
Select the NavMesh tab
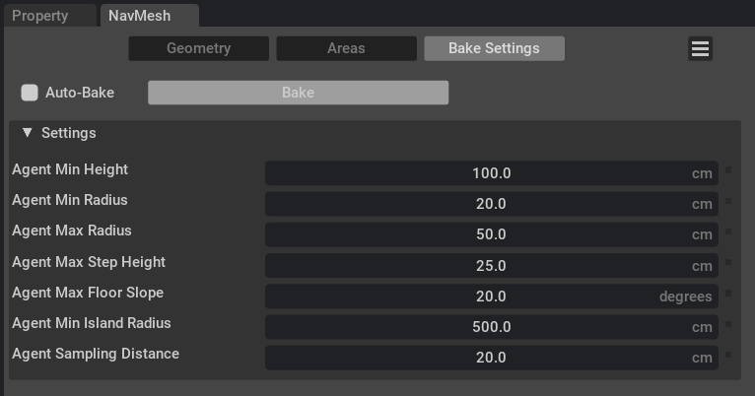coord(139,16)
